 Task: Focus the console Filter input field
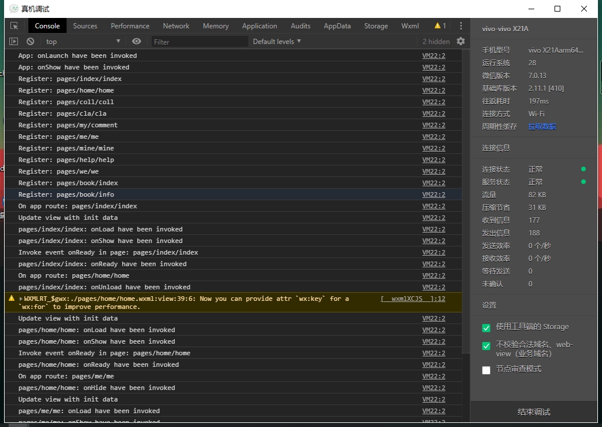click(200, 42)
